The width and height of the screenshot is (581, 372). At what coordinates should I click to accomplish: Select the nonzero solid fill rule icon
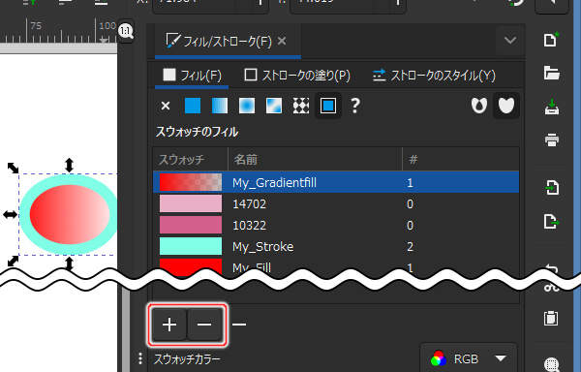pos(506,106)
